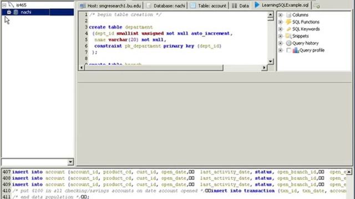Click the grid icon on Data tab

(x=234, y=6)
